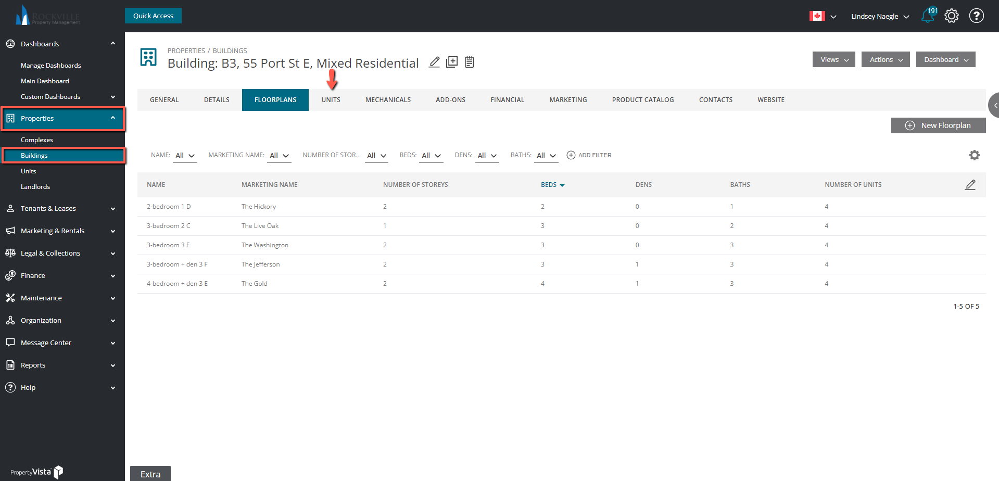Collapse the Properties sidebar section

[113, 118]
